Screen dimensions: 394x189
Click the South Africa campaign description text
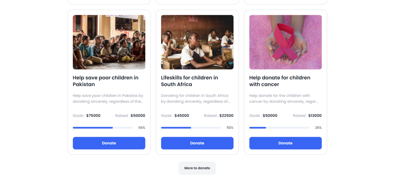click(x=195, y=98)
